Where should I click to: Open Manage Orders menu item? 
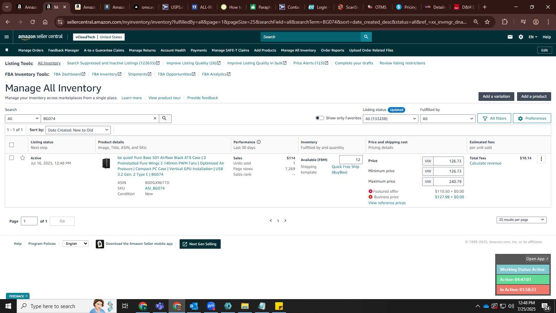click(x=31, y=50)
